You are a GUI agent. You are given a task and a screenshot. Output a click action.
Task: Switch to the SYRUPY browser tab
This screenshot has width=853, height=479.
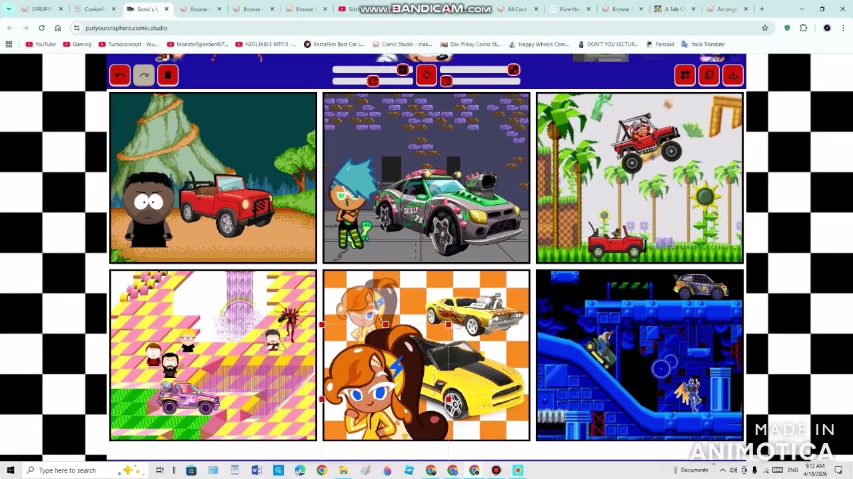(x=41, y=9)
